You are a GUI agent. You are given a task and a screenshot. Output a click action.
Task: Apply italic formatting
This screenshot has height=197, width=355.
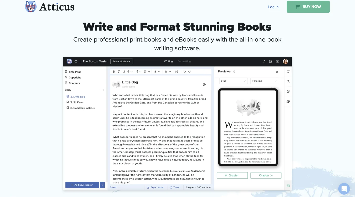coord(119,72)
